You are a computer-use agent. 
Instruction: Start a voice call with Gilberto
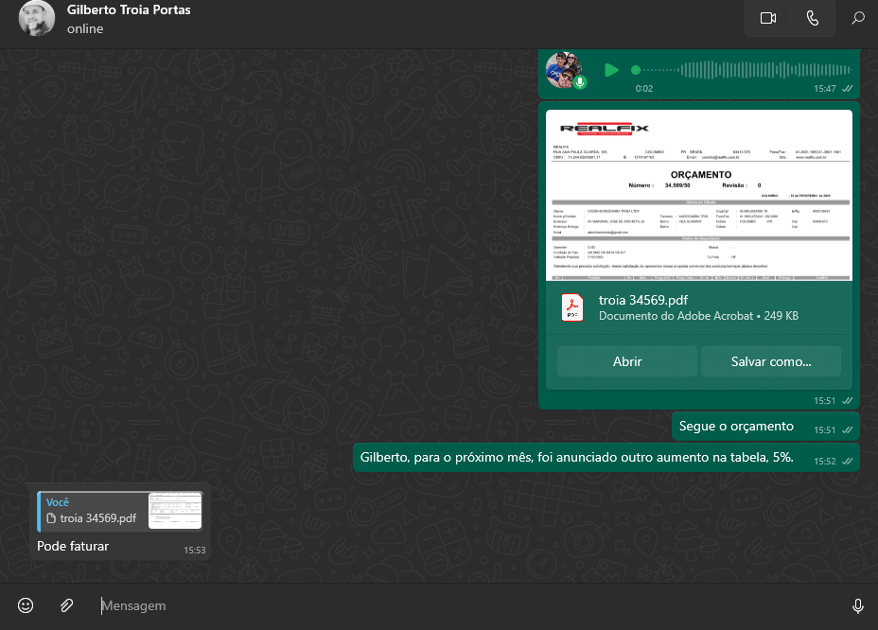(813, 18)
